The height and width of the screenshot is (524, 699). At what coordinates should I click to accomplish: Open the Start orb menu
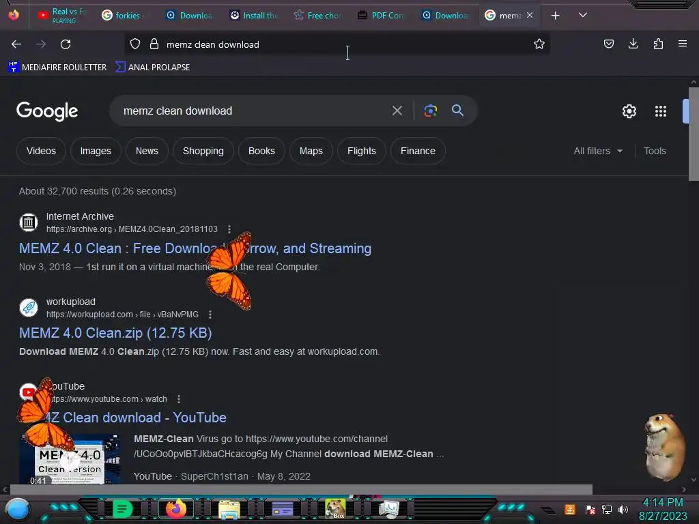pos(18,510)
